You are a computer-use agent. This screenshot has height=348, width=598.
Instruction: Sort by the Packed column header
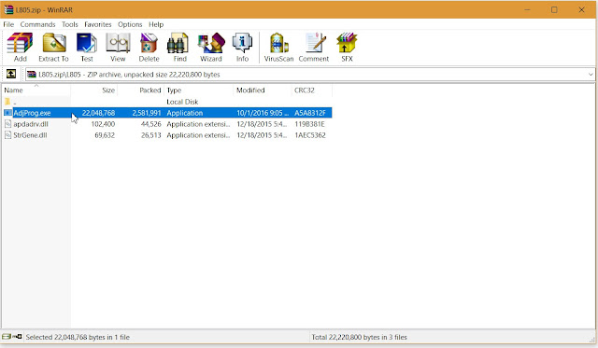[141, 90]
